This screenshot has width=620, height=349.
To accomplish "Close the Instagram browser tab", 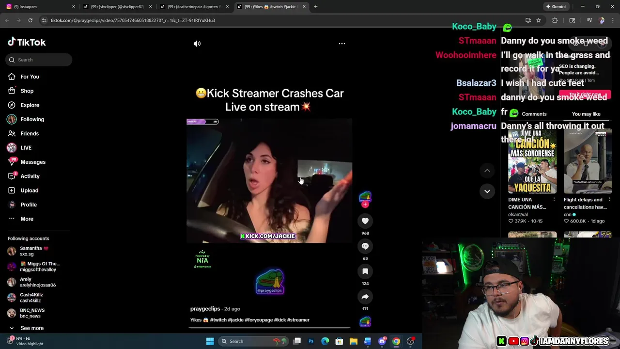I will point(74,7).
